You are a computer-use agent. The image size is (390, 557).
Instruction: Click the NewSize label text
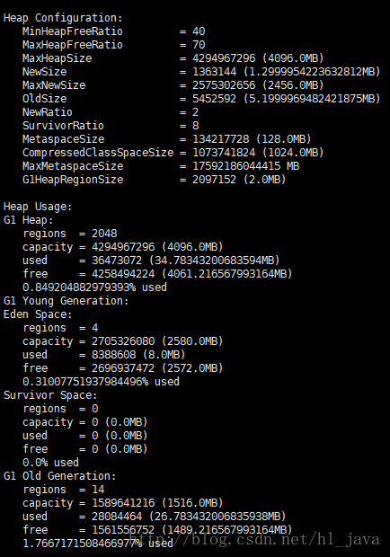coord(44,72)
